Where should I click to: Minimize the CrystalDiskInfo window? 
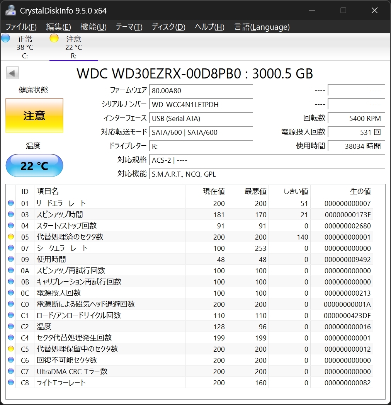[x=312, y=10]
